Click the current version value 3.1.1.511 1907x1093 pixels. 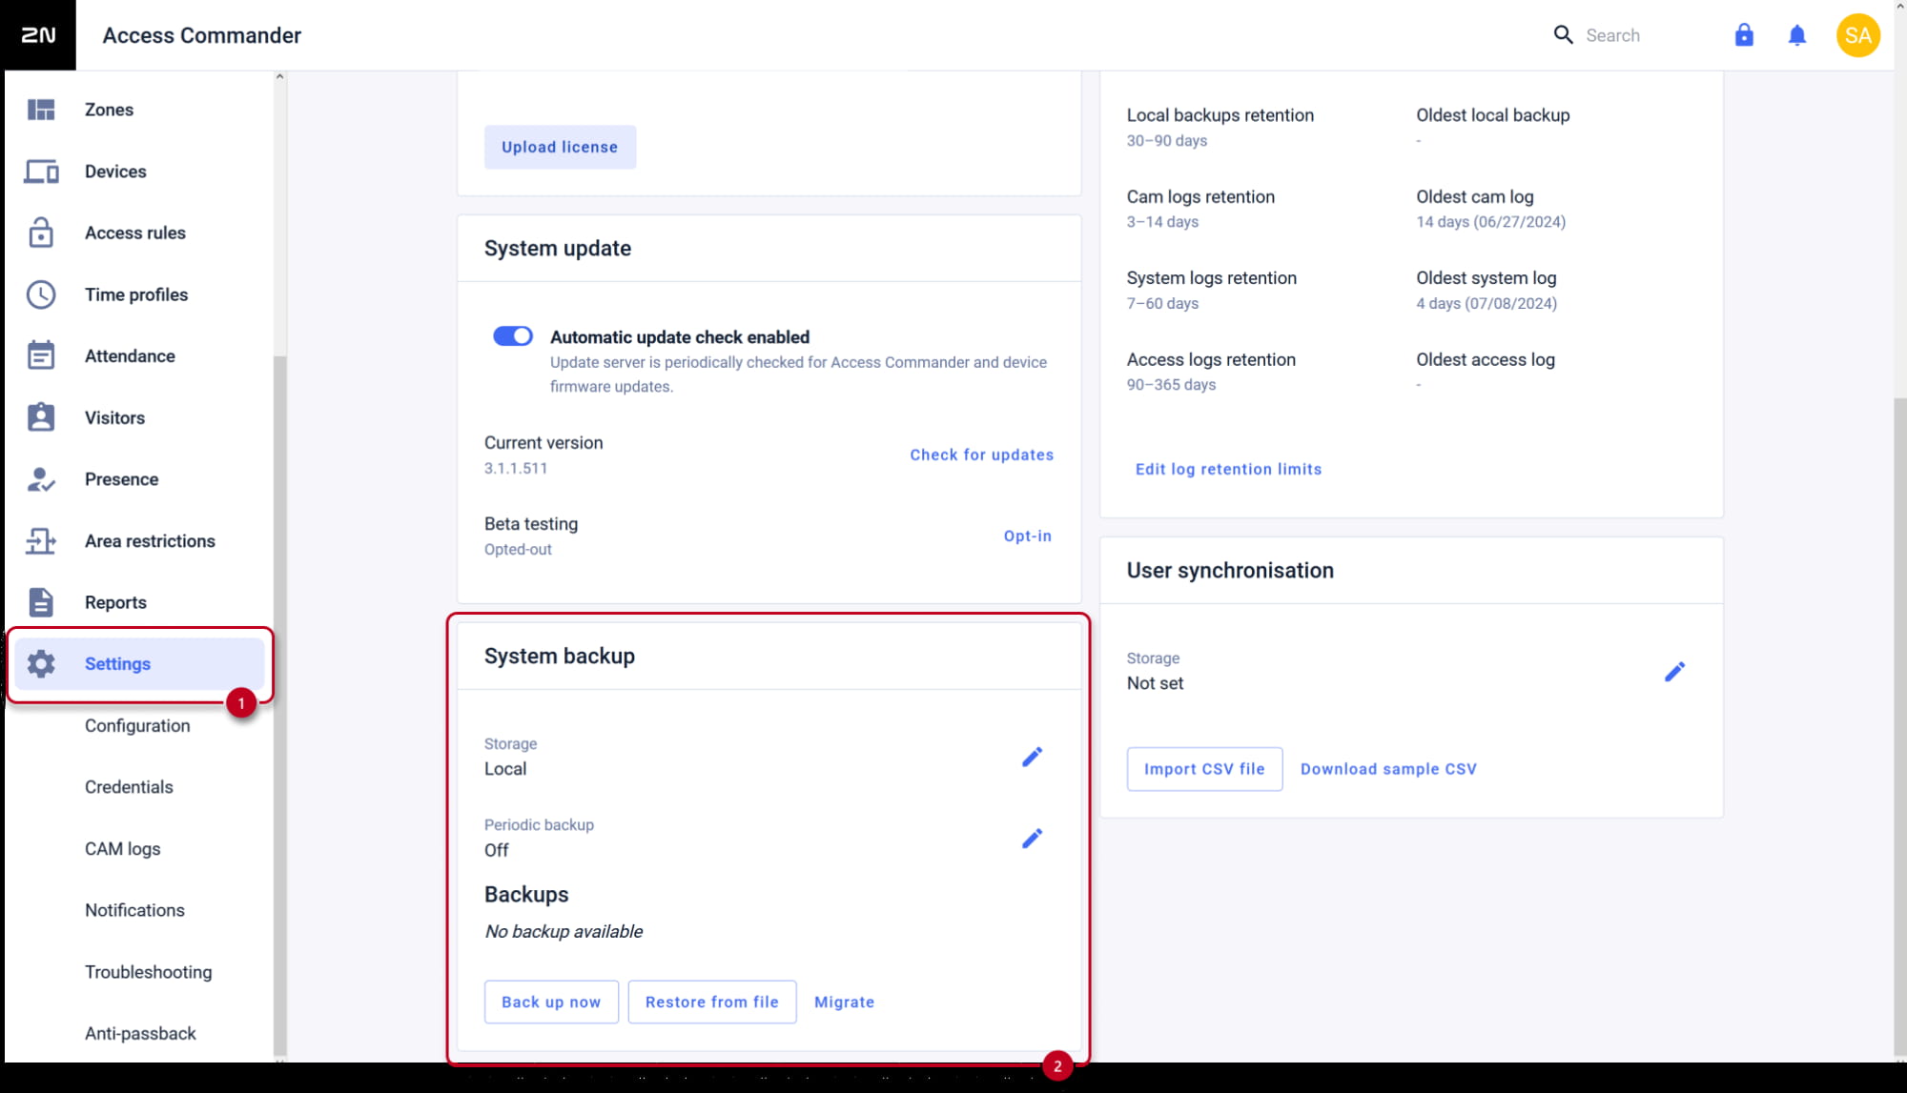tap(516, 468)
